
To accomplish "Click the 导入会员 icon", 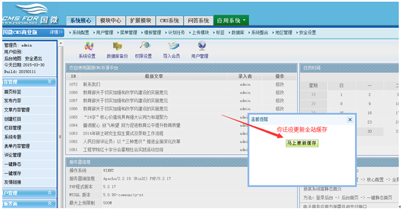I will (173, 46).
